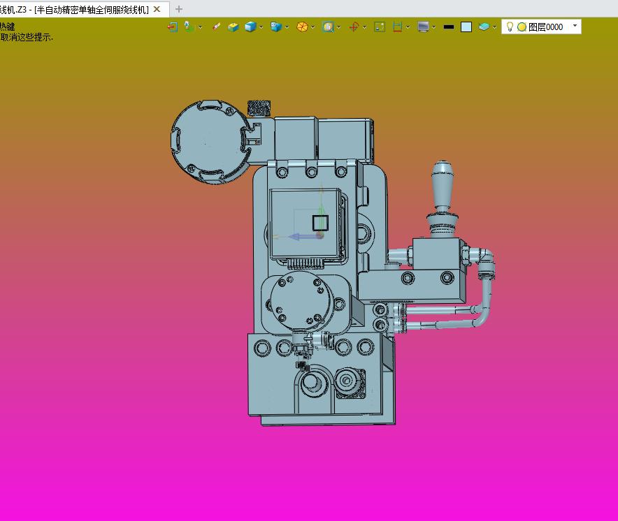Viewport: 618px width, 521px height.
Task: Click the yellow and blue box icon
Action: 233,27
